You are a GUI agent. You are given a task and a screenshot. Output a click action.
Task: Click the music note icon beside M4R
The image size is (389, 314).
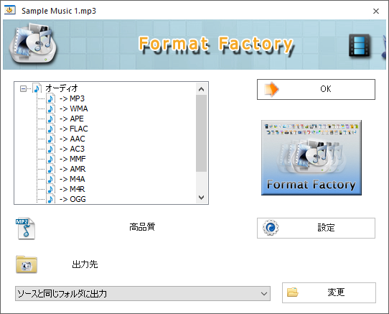(51, 189)
